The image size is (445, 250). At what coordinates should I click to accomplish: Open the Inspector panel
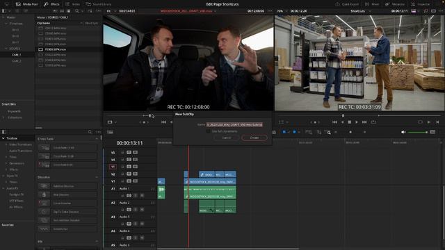tap(420, 4)
